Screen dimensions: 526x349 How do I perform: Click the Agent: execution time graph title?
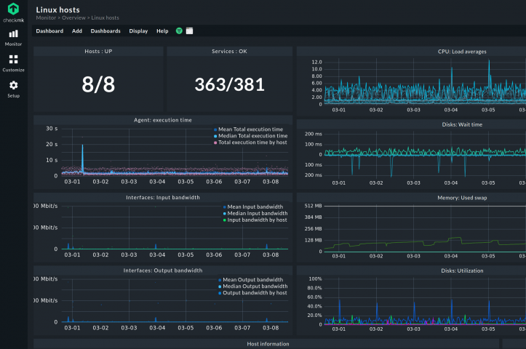163,119
